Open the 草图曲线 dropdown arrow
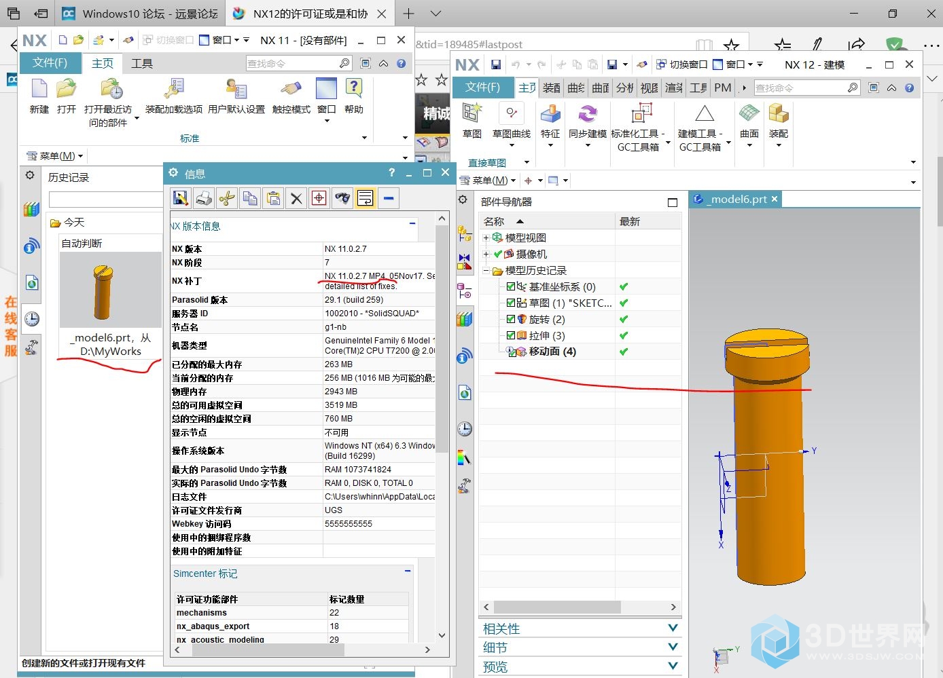943x678 pixels. click(512, 145)
